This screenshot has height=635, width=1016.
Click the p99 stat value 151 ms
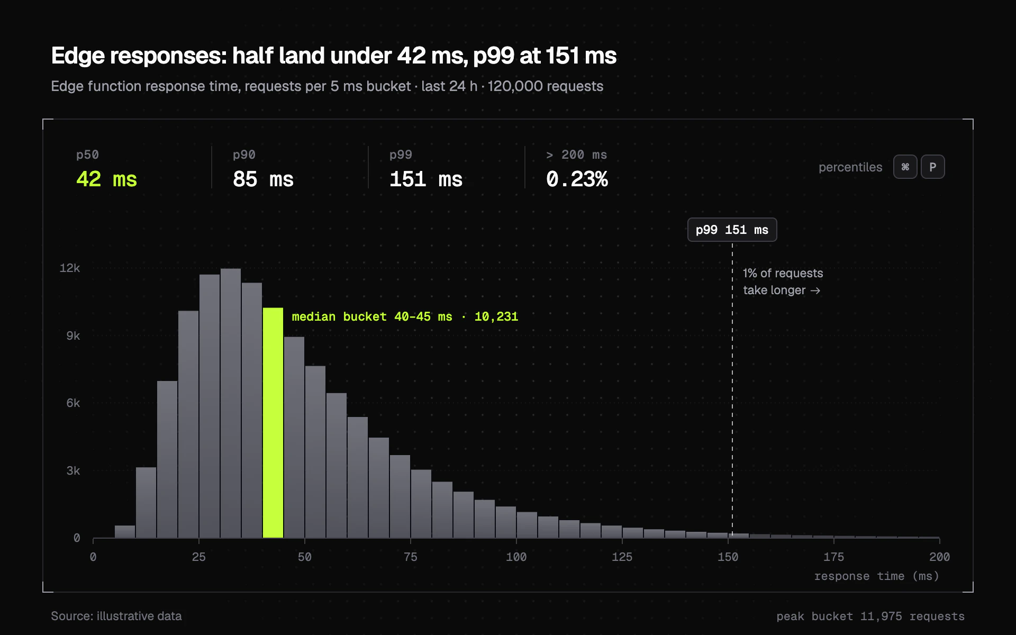pyautogui.click(x=426, y=179)
